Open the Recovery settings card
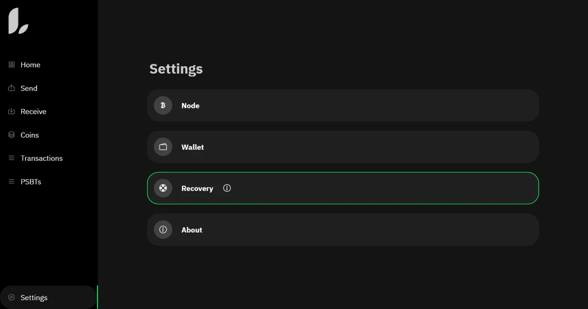 click(343, 188)
